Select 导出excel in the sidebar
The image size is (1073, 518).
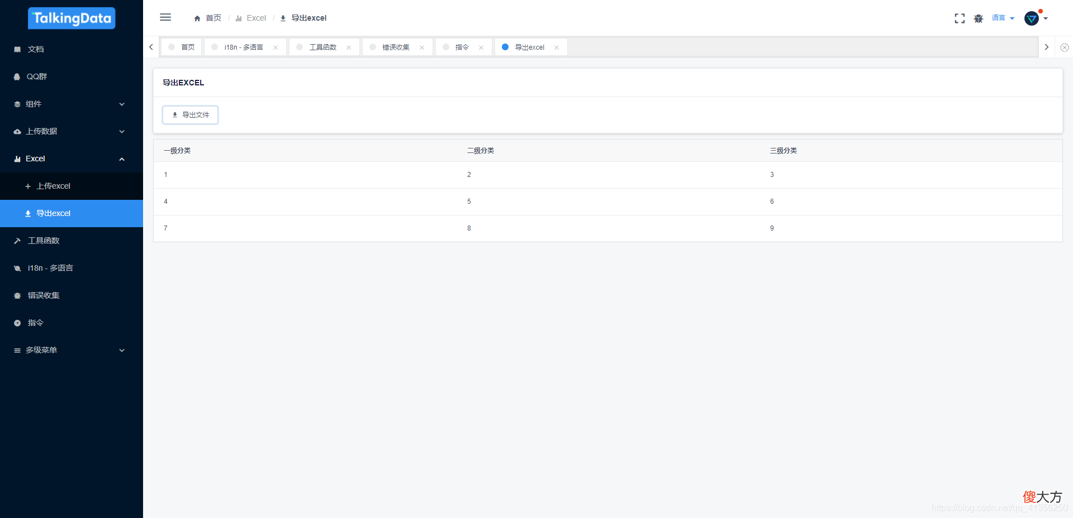(x=72, y=213)
